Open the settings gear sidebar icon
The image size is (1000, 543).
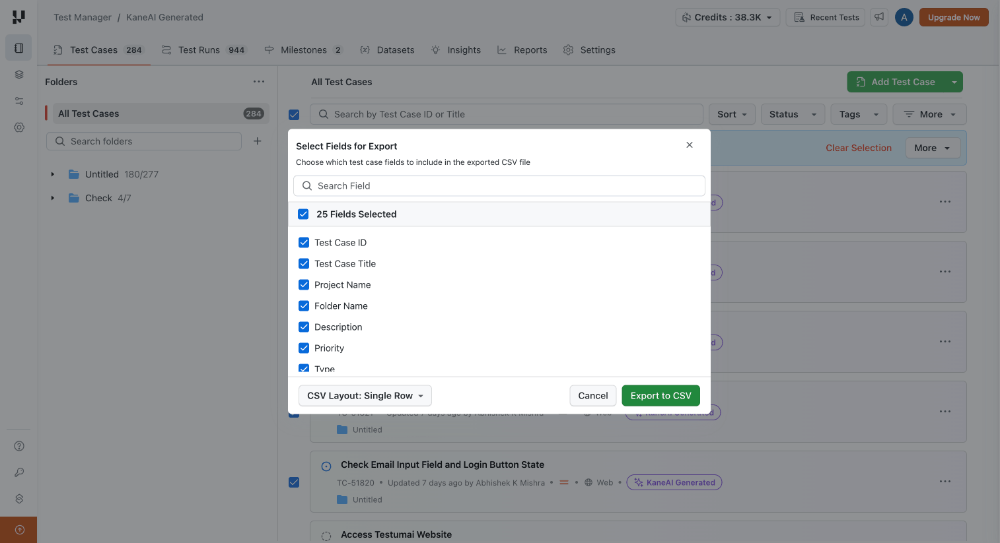[x=19, y=127]
